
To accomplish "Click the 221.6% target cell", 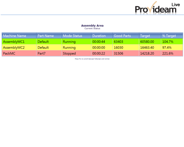I will pos(172,53).
